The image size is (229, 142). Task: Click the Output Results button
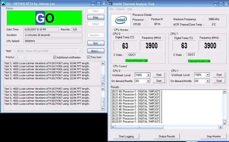167,137
